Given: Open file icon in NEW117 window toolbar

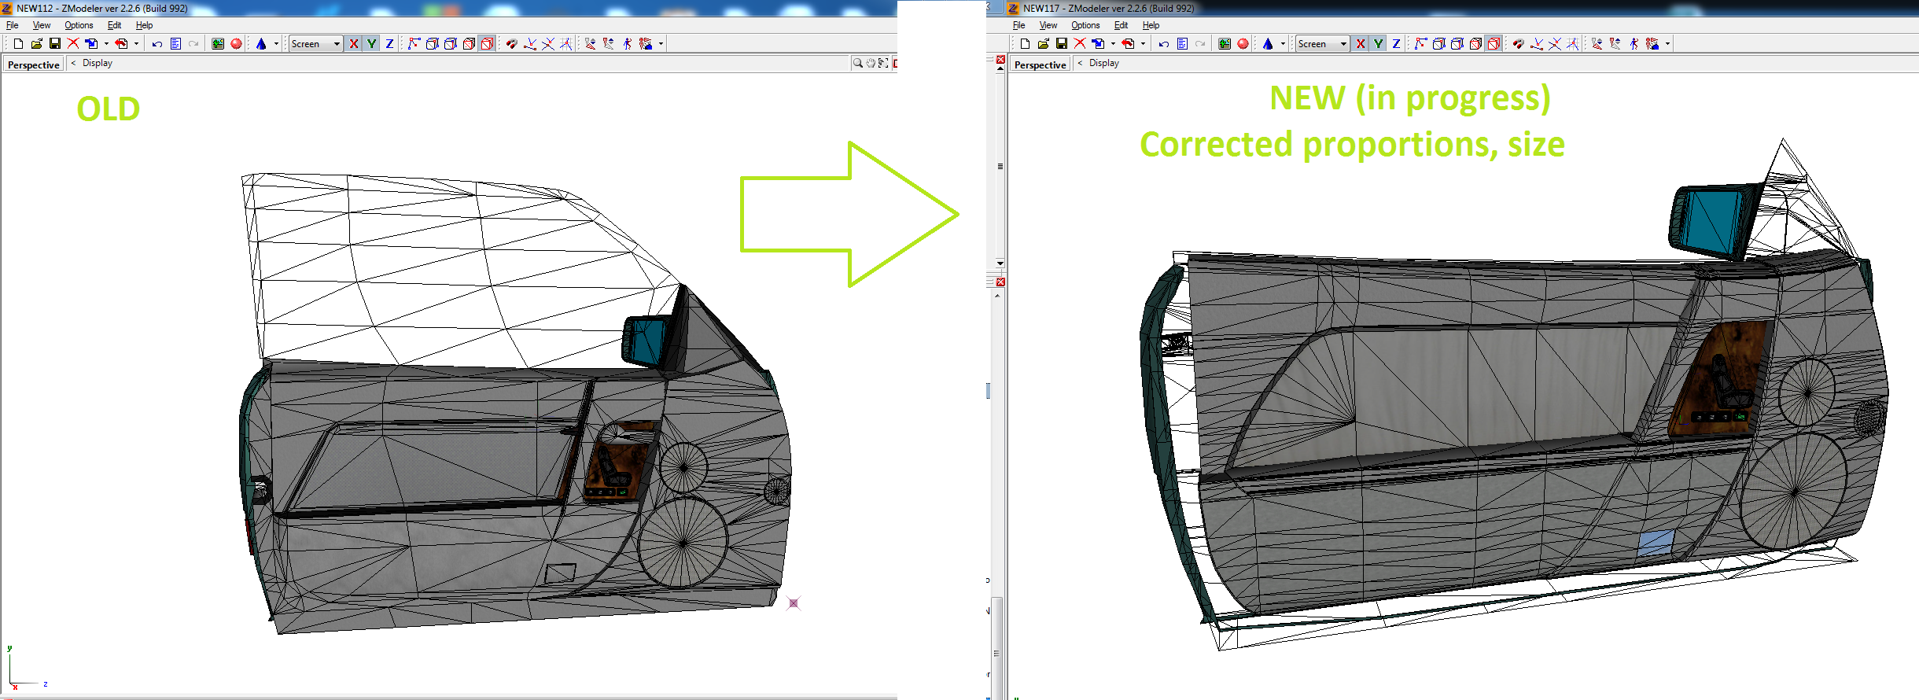Looking at the screenshot, I should pos(1043,44).
